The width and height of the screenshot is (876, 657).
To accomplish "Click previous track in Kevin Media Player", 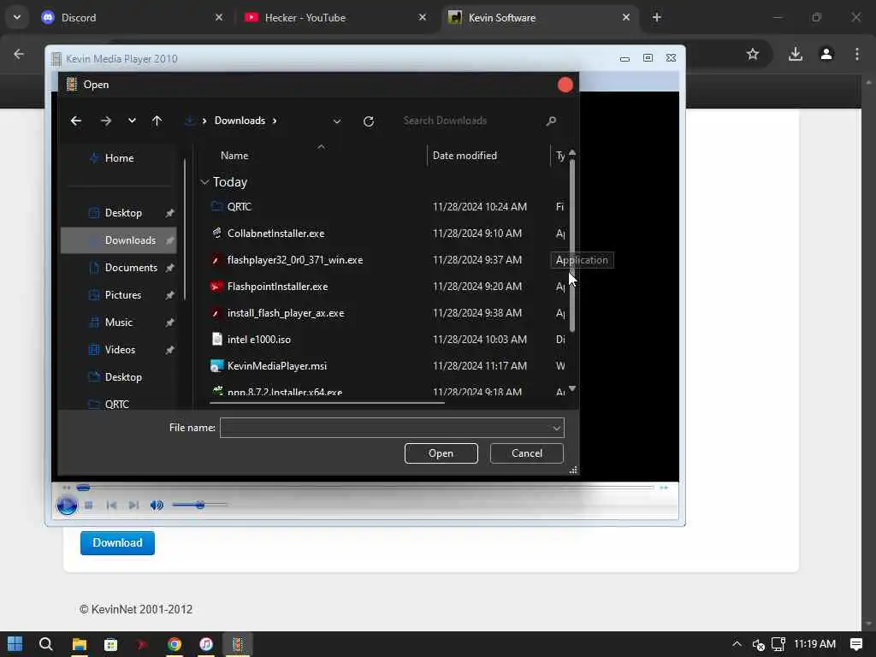I will coord(112,505).
